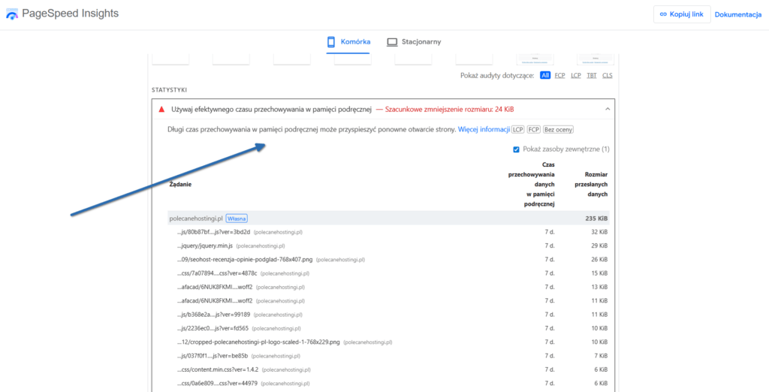The image size is (769, 392).
Task: Filter audits by CLS
Action: tap(607, 76)
